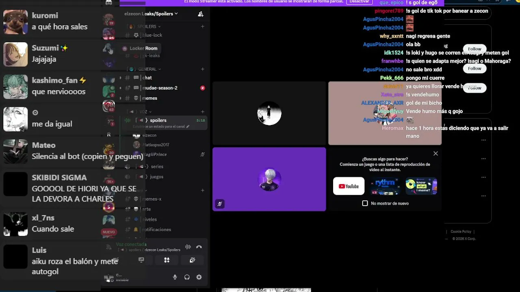
Task: Open the arte channel
Action: [x=164, y=209]
